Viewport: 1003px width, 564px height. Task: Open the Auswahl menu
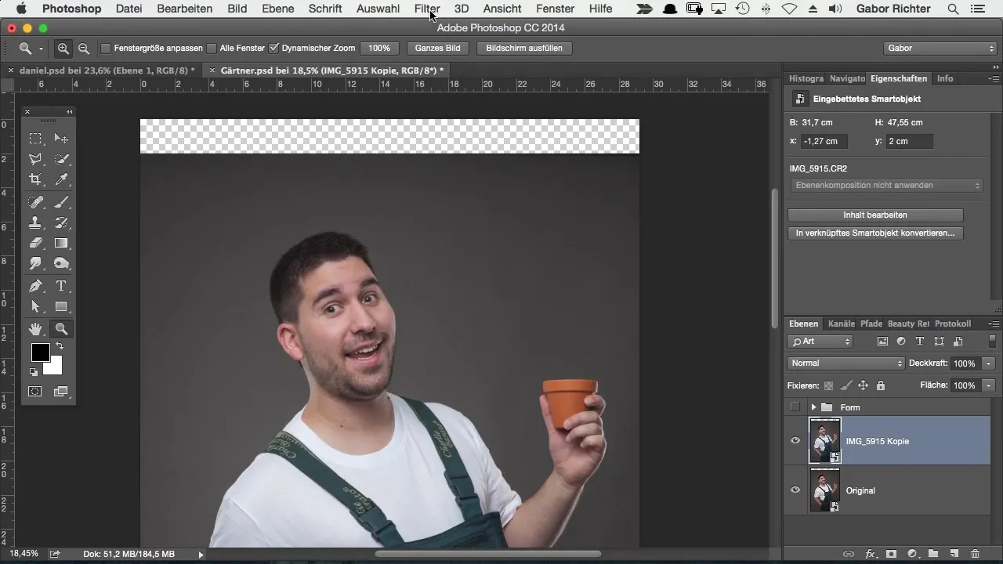click(378, 9)
